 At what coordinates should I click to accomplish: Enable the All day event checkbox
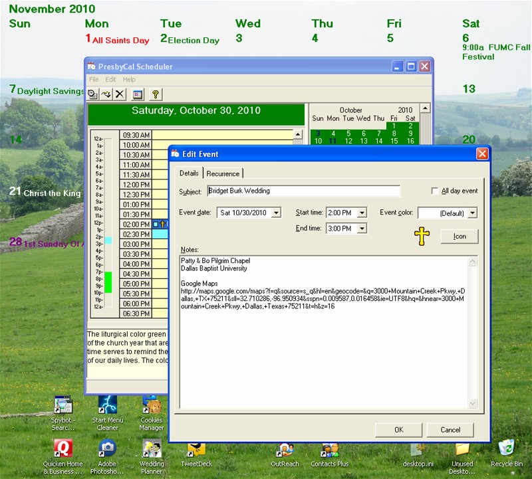click(436, 191)
